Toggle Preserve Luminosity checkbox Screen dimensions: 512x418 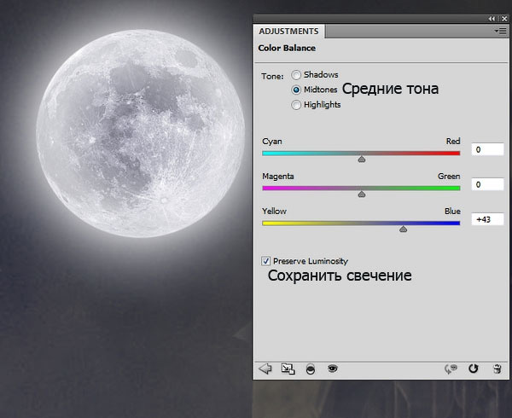(265, 261)
